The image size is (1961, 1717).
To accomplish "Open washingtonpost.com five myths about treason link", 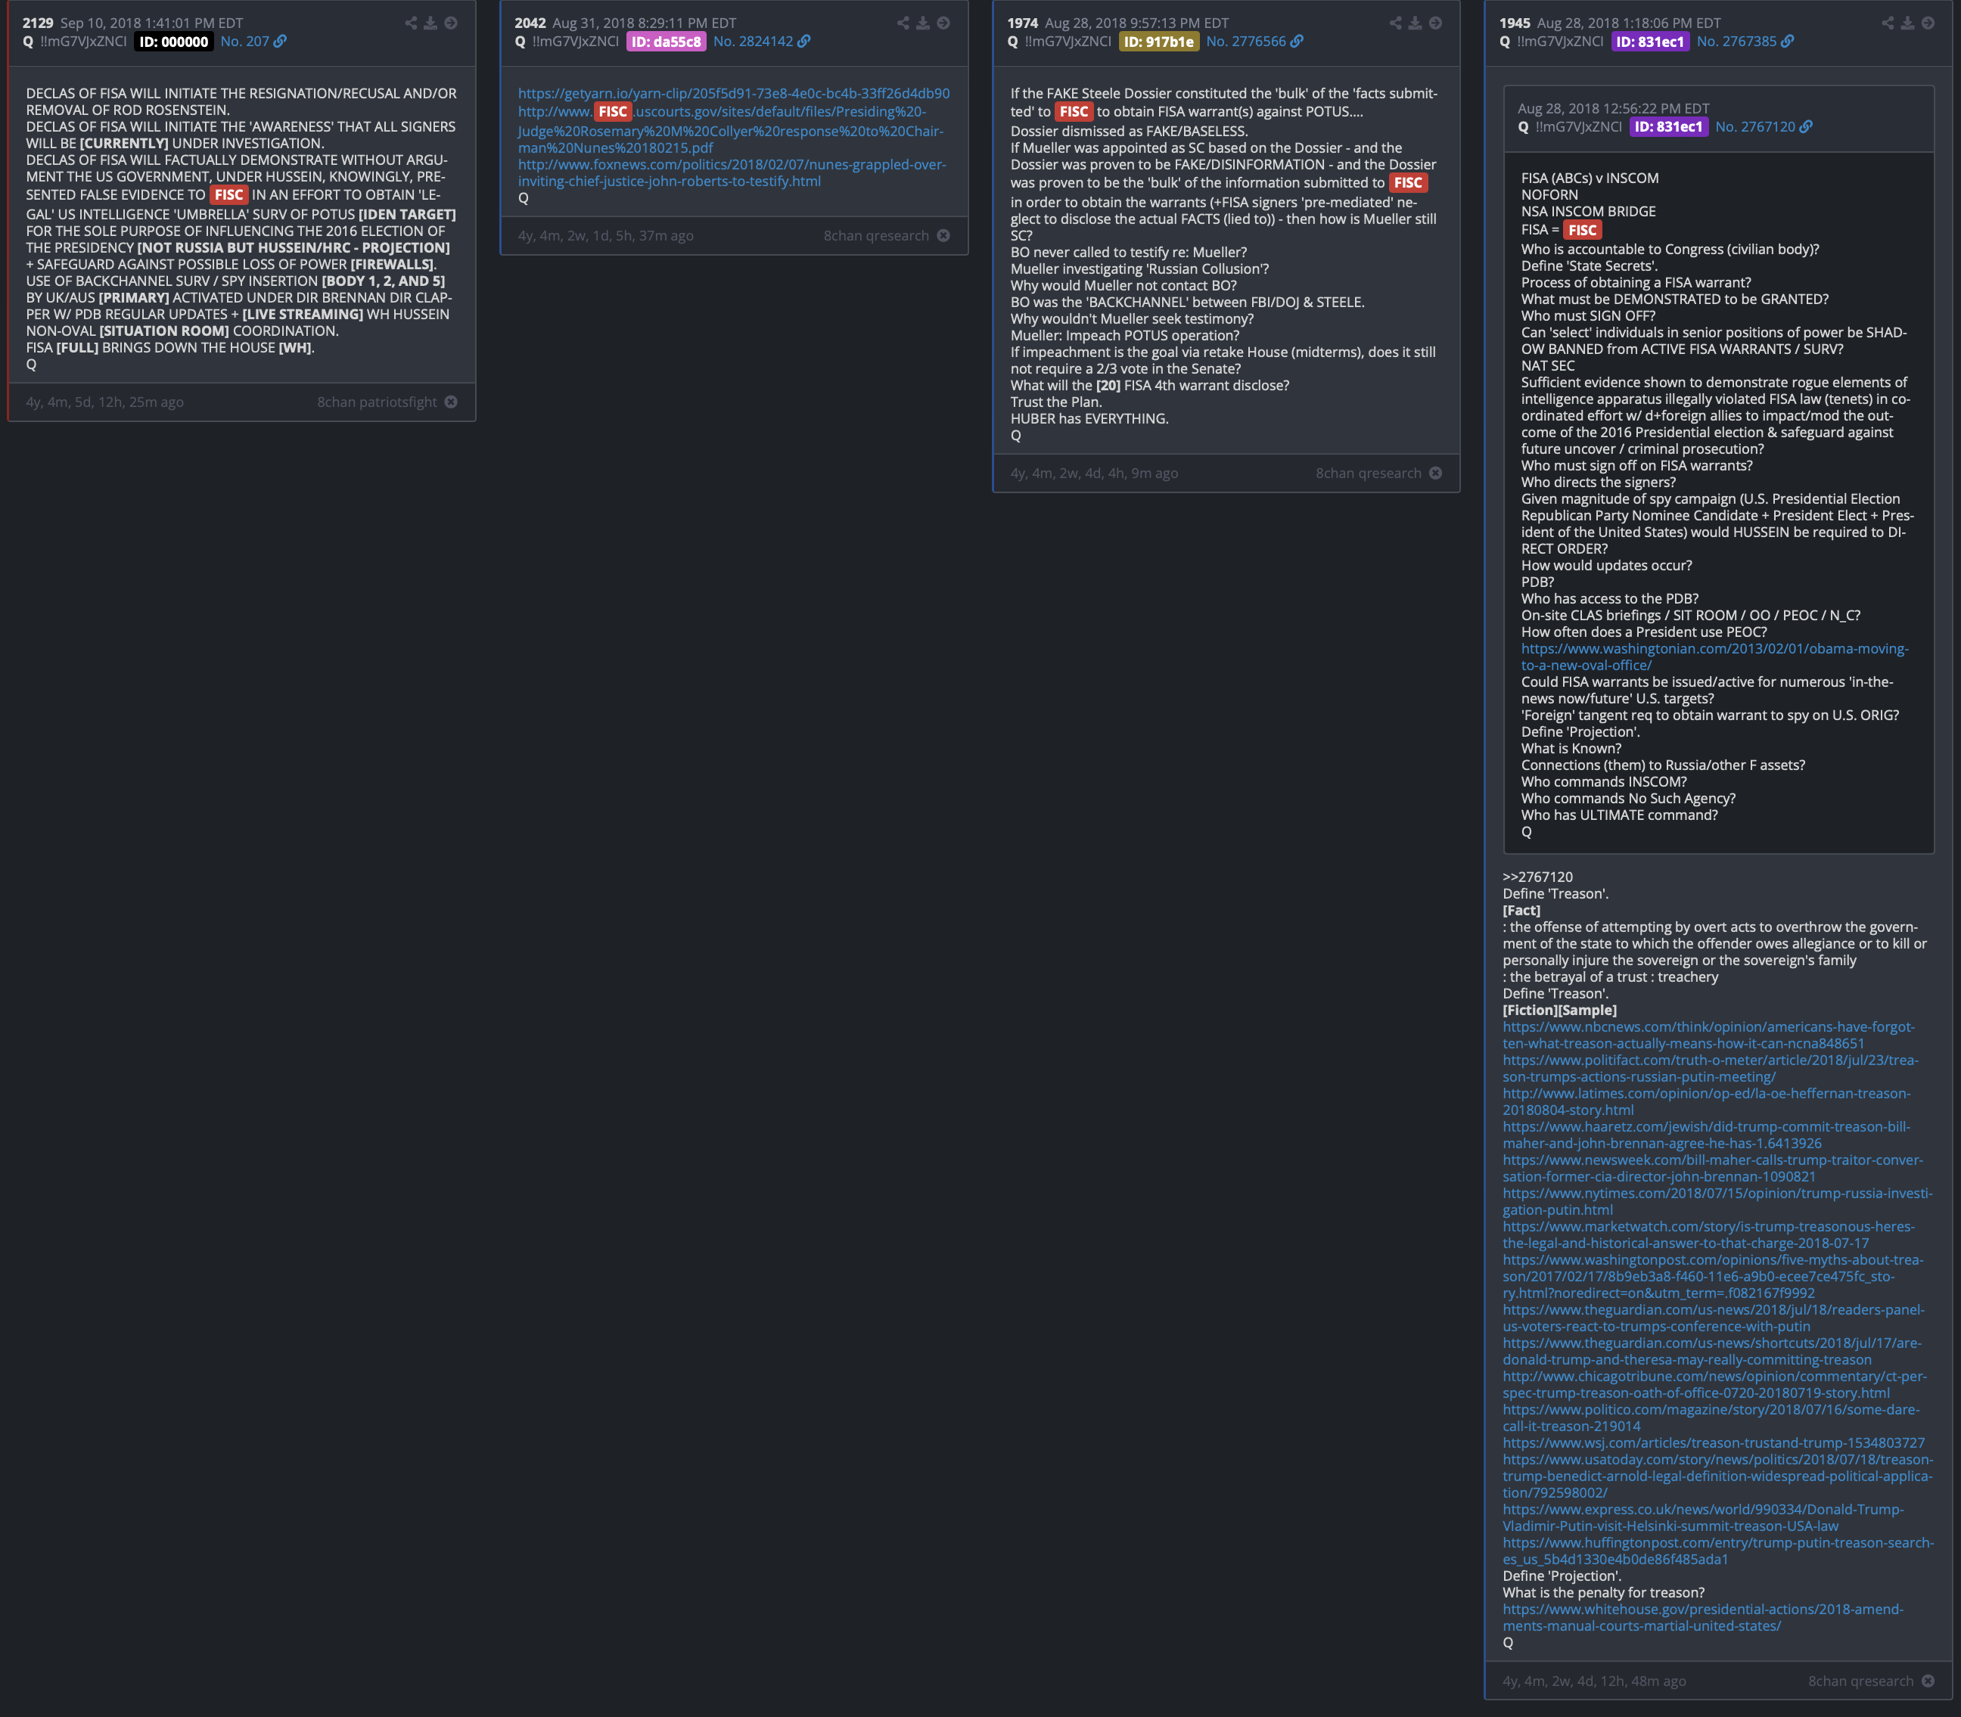I will [1713, 1276].
